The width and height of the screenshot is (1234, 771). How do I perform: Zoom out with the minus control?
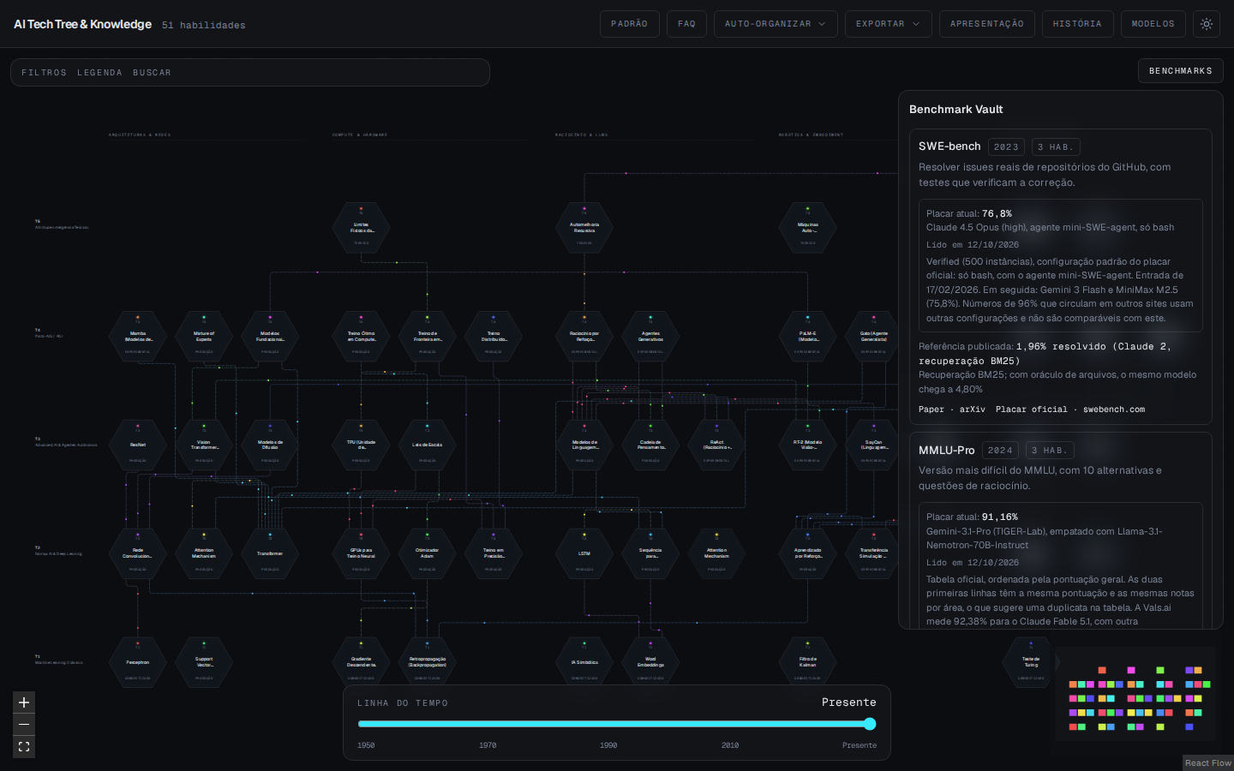click(24, 725)
